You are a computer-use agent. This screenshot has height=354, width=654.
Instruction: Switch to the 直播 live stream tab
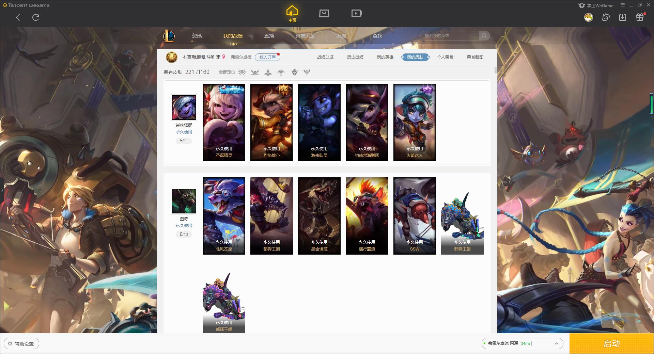tap(269, 36)
